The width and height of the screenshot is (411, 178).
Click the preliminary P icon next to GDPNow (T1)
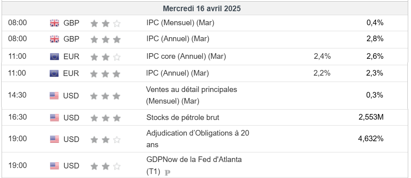pyautogui.click(x=167, y=173)
